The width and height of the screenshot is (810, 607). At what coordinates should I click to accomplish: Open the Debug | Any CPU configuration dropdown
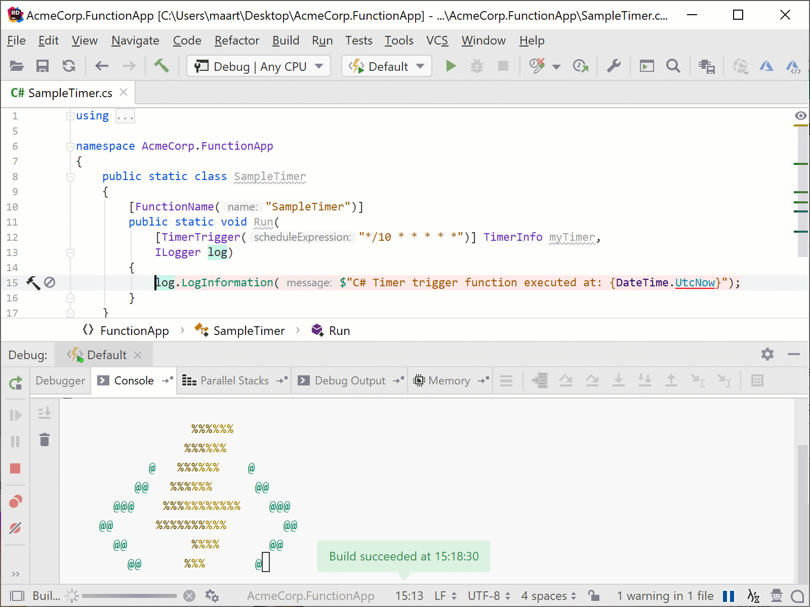tap(259, 66)
